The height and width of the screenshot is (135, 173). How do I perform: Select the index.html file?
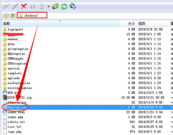[16, 112]
